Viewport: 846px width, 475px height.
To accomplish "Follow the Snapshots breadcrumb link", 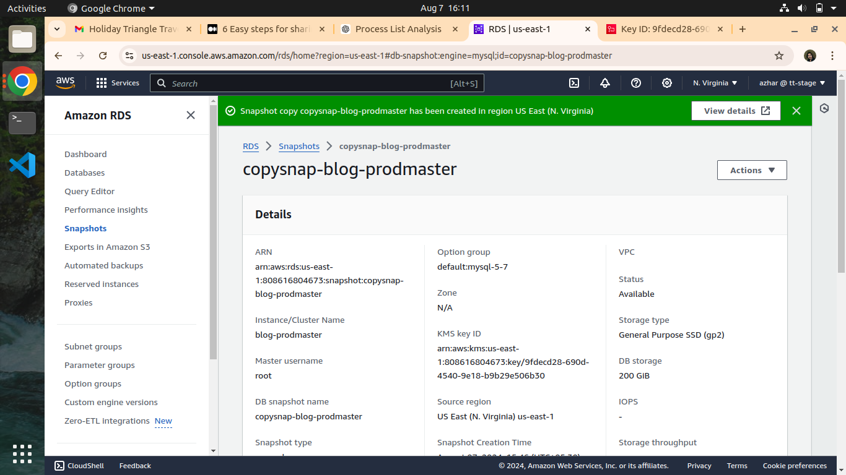I will tap(299, 146).
